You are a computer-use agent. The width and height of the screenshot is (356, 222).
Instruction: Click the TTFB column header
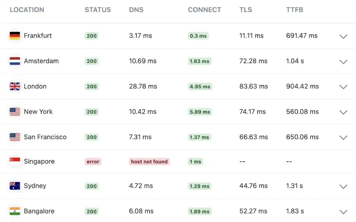(x=294, y=10)
